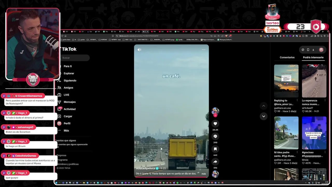Open three-dot menu on 'Replying to @luna_amor' card
This screenshot has width=332, height=187.
click(297, 100)
